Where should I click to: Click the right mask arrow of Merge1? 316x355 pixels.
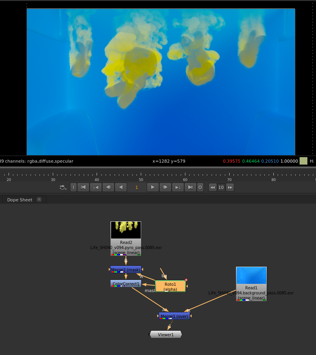(191, 316)
